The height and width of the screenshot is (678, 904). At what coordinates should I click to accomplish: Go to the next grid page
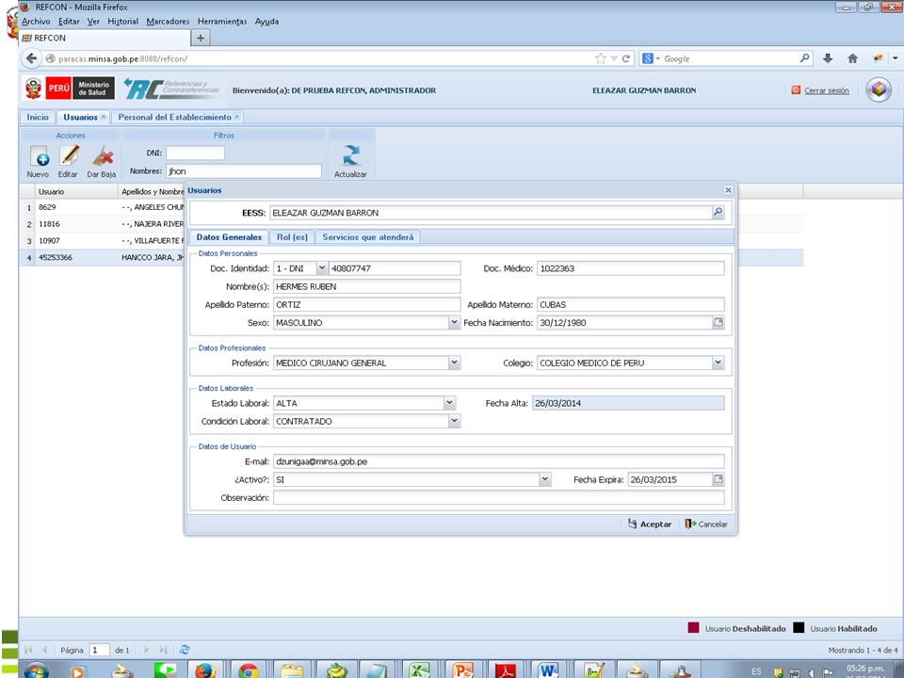click(x=147, y=650)
